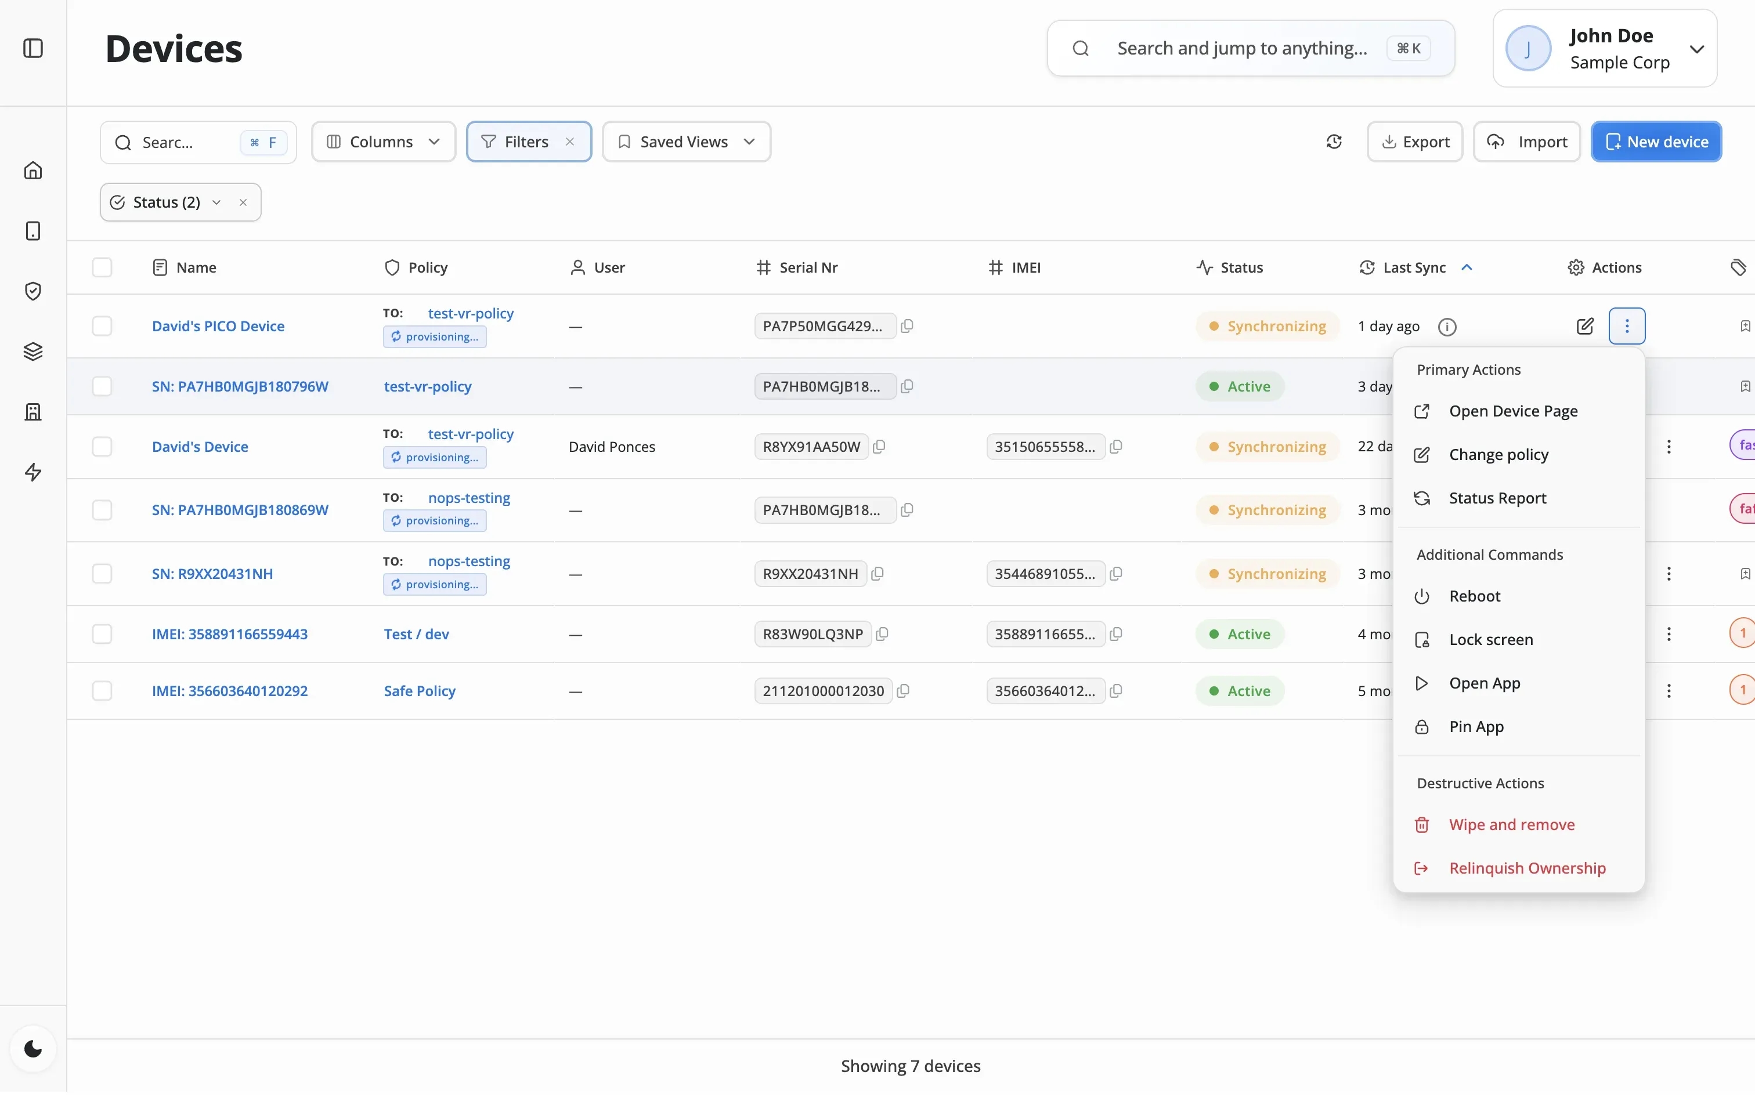Select Wipe and remove menu item
Viewport: 1755px width, 1101px height.
[1512, 825]
